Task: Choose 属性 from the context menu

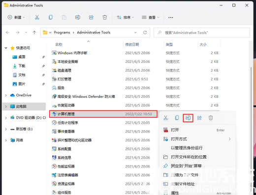Action: (197, 193)
